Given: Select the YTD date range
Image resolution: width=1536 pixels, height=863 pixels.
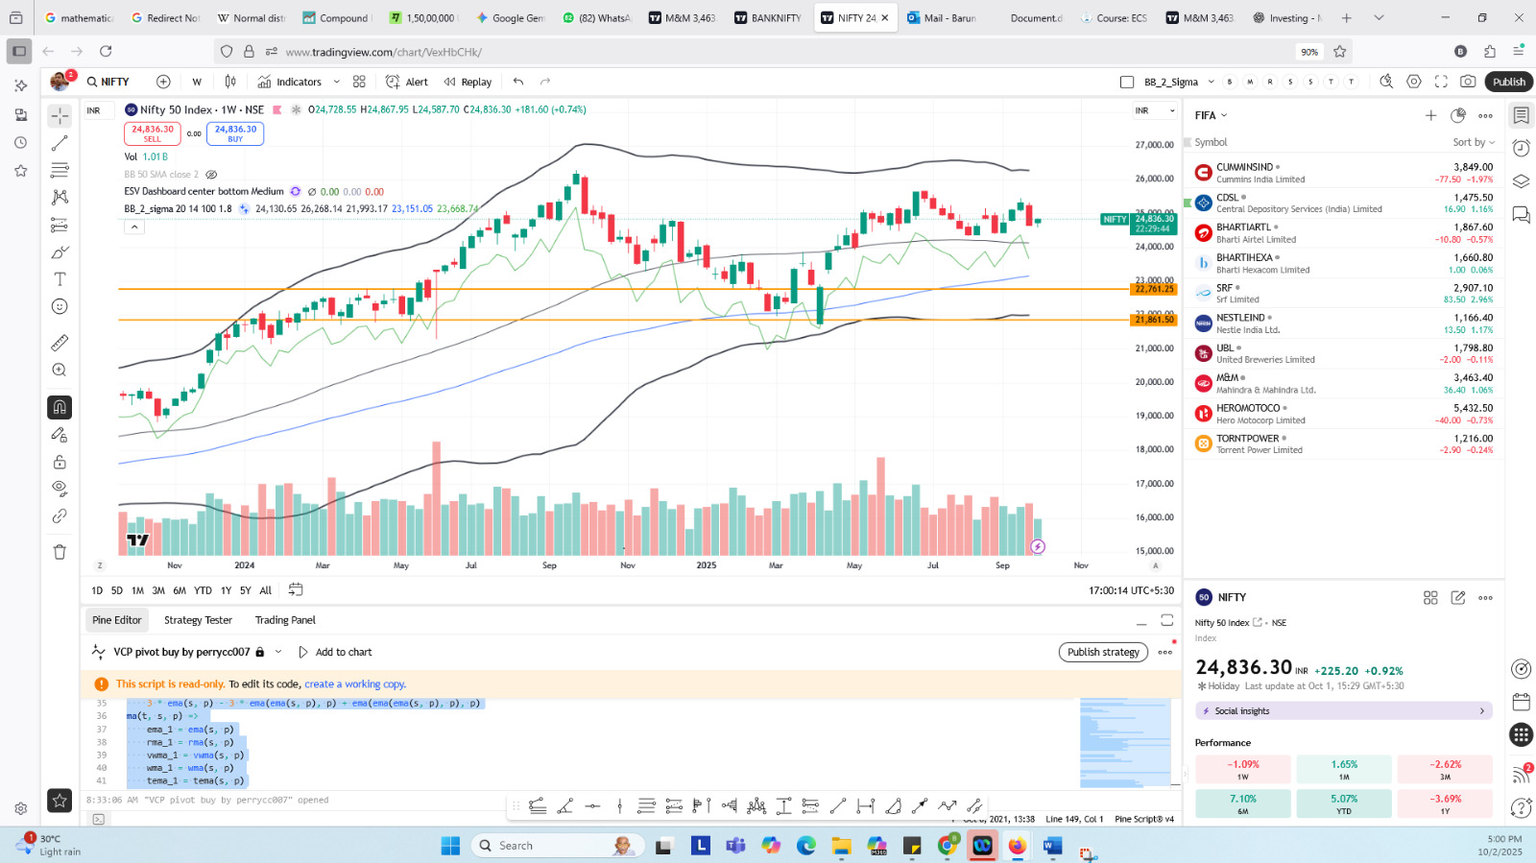Looking at the screenshot, I should click(x=203, y=590).
